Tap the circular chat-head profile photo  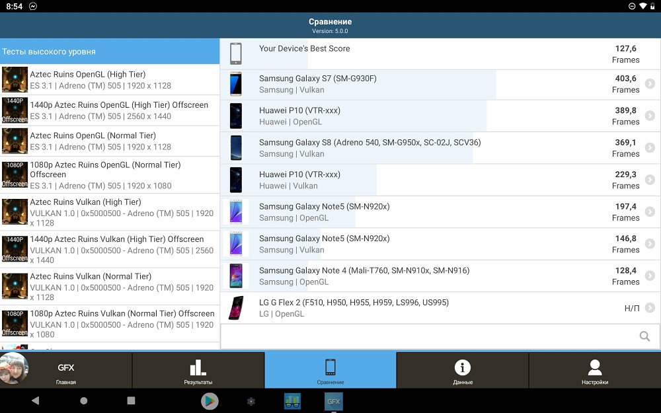point(14,369)
